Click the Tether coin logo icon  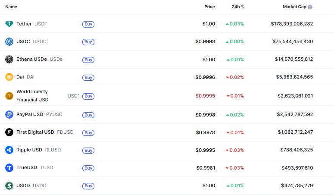(9, 24)
